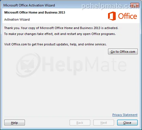142x130 pixels.
Task: Click the grayed-out Back button
Action: coord(80,123)
